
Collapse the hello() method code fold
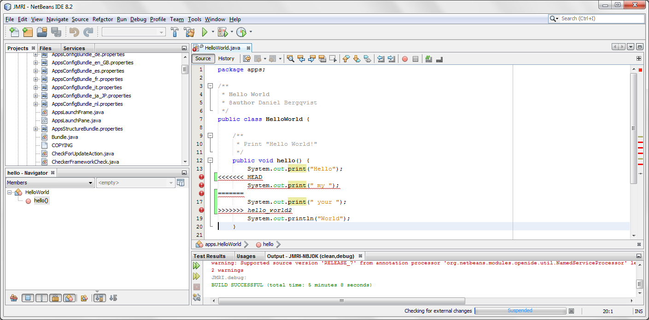[x=210, y=160]
